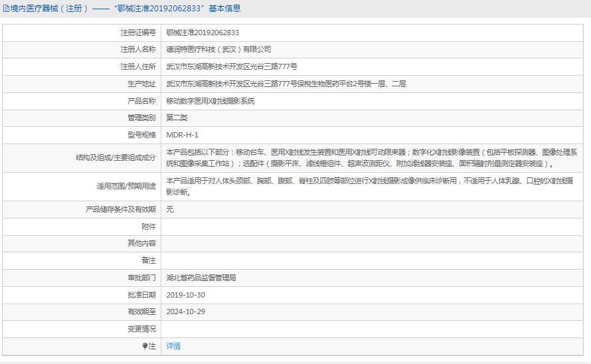This screenshot has width=591, height=364.
Task: Click the 注册人名称 label
Action: pyautogui.click(x=138, y=49)
